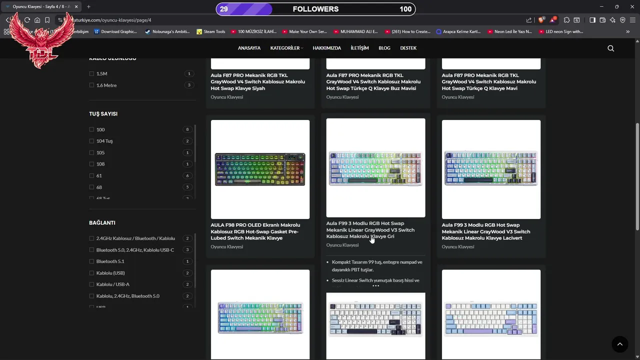Tick the Kablolu / USB-A checkbox

coord(91,284)
